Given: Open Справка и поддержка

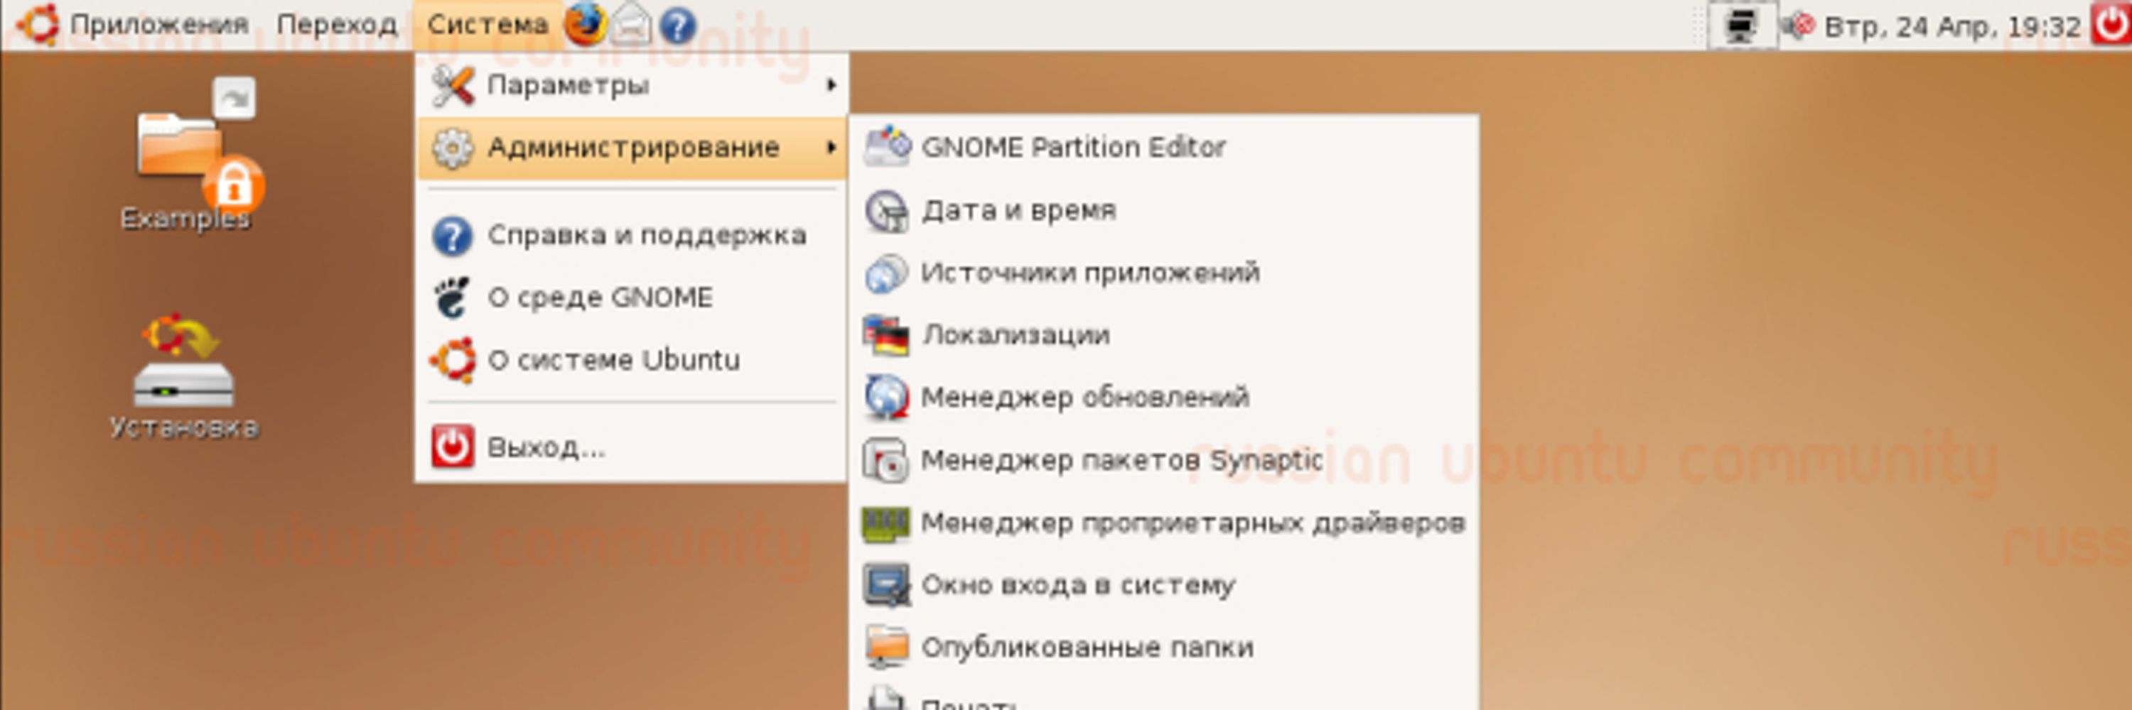Looking at the screenshot, I should (x=632, y=236).
